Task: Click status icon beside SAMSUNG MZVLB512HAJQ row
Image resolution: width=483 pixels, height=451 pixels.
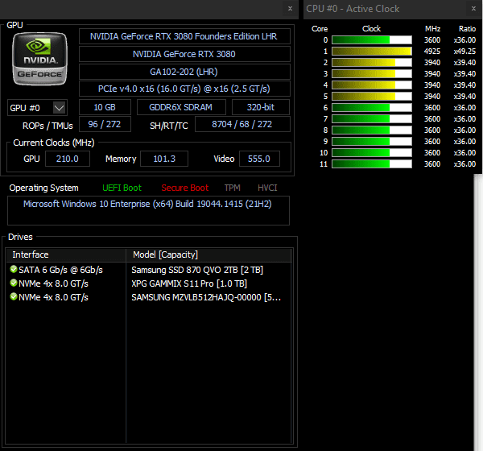Action: click(x=13, y=296)
